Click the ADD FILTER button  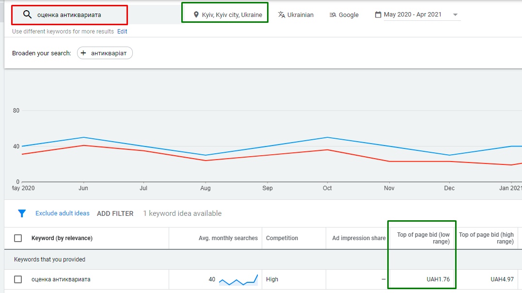click(x=115, y=213)
